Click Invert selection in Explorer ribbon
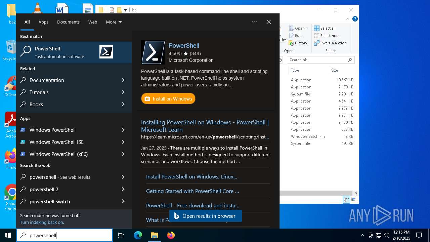The width and height of the screenshot is (430, 242). pyautogui.click(x=330, y=43)
